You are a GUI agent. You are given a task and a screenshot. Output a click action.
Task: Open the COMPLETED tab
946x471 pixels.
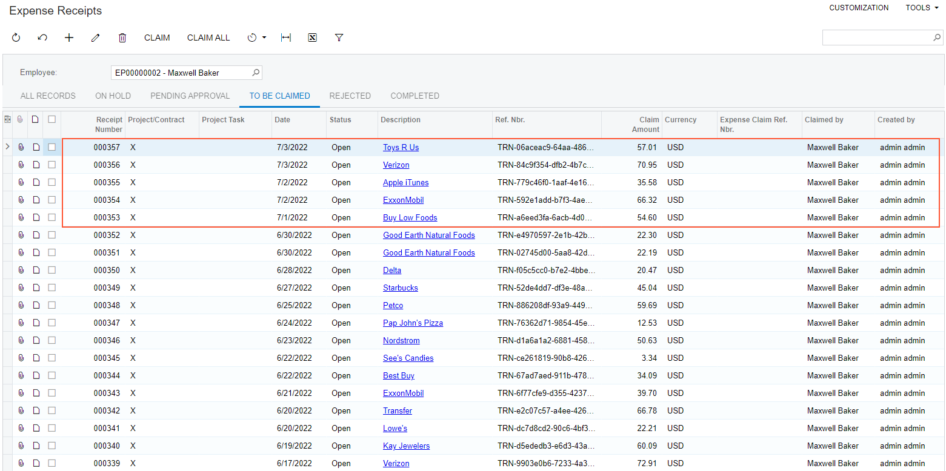pyautogui.click(x=415, y=96)
